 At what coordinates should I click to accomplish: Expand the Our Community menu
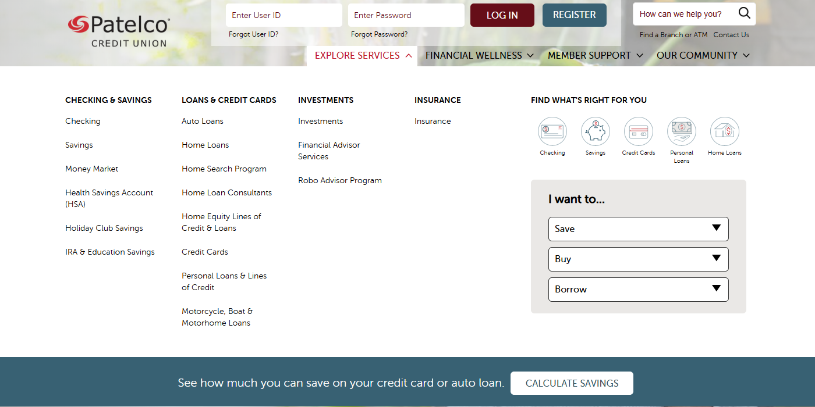tap(703, 56)
